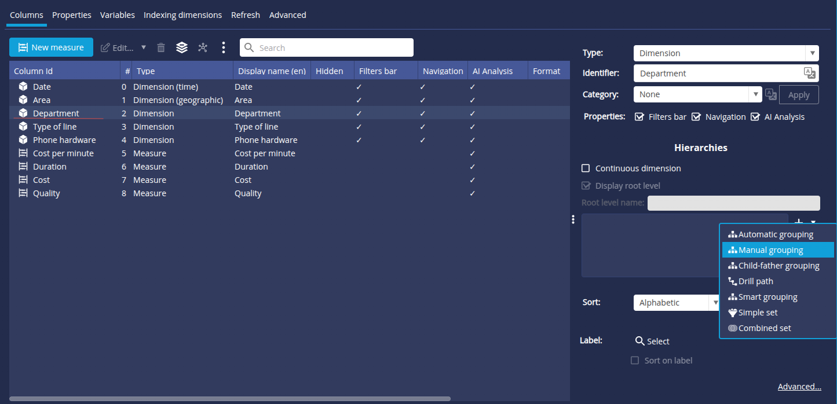
Task: Click the translate icon beside Category dropdown
Action: (770, 94)
